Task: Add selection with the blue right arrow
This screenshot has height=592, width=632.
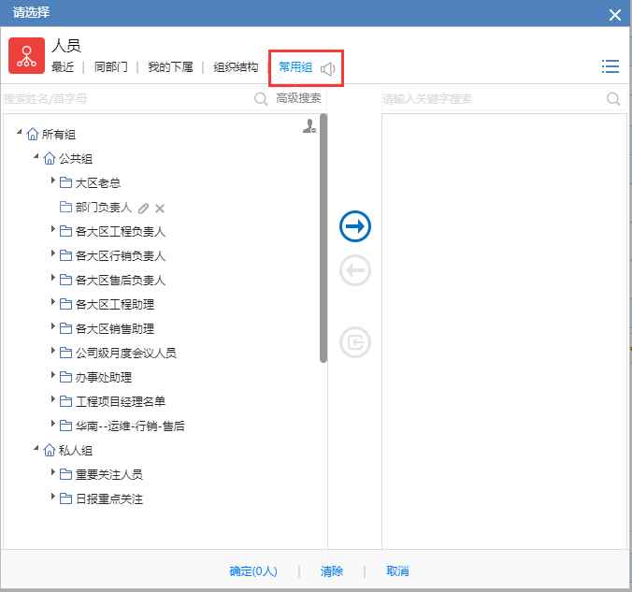Action: point(355,226)
